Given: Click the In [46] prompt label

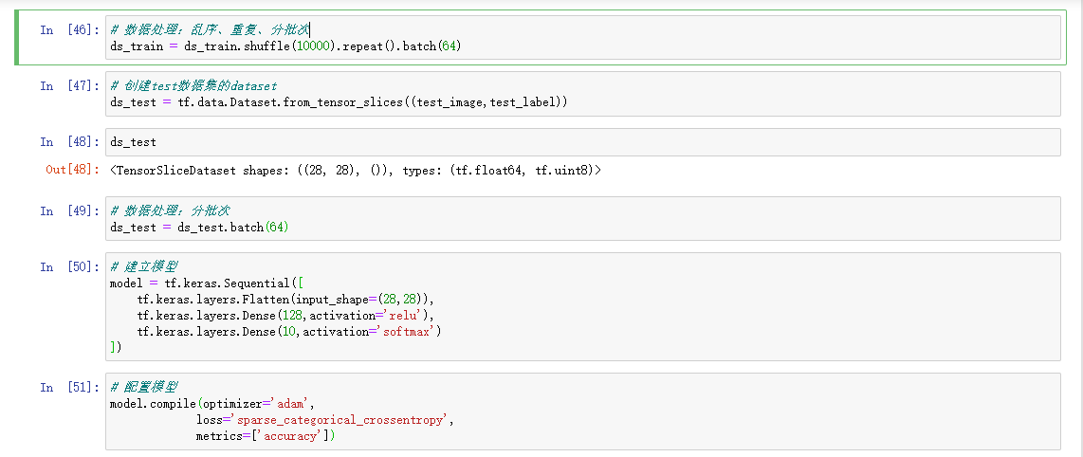Looking at the screenshot, I should click(70, 29).
